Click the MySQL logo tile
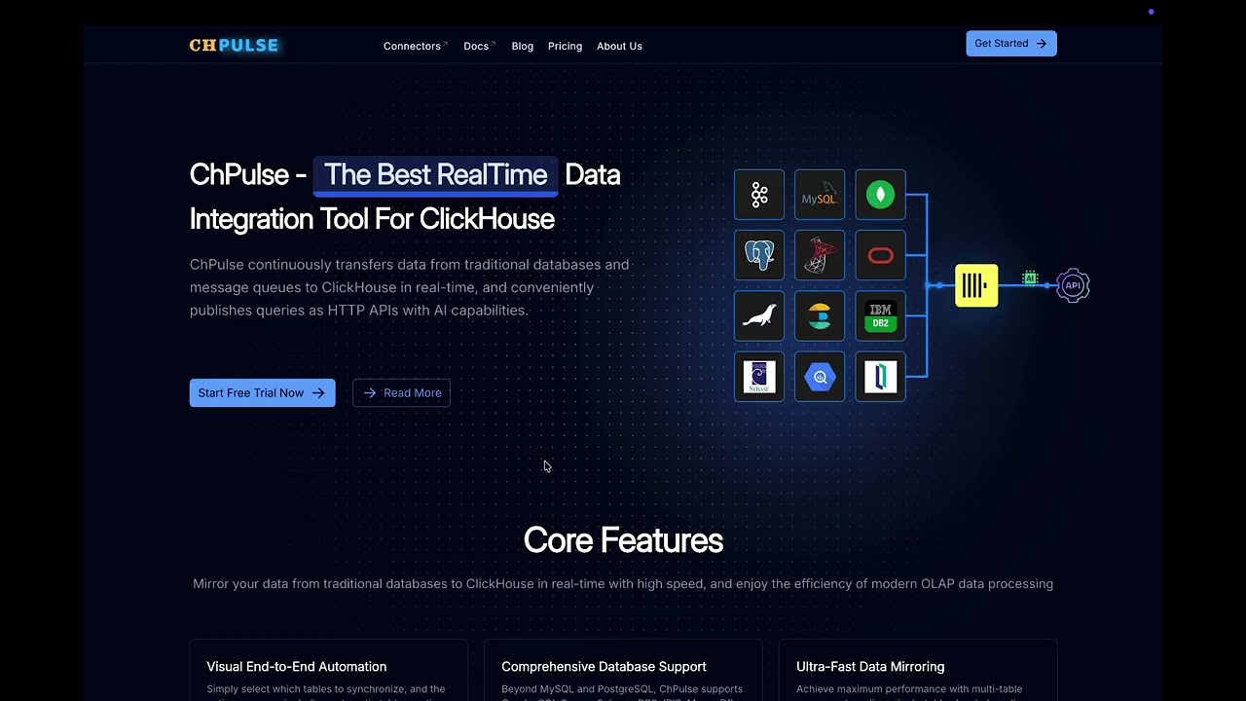The height and width of the screenshot is (701, 1246). (x=820, y=195)
